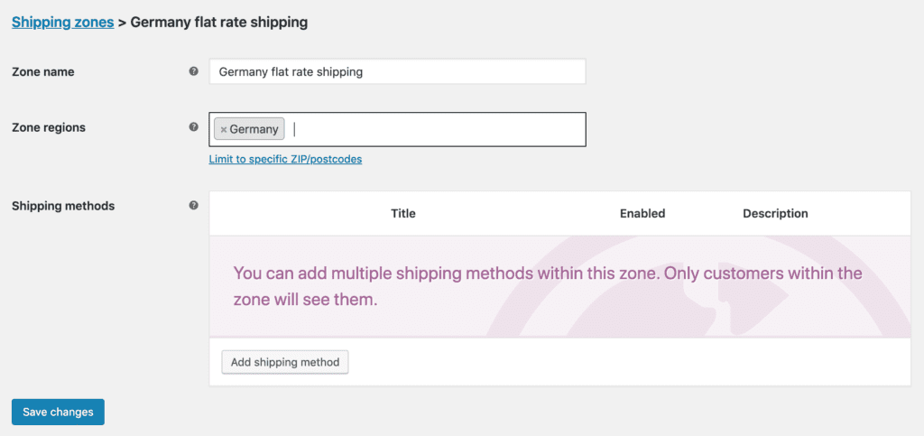Open the Shipping zones breadcrumb link
Screen dimensions: 924x436
click(62, 23)
